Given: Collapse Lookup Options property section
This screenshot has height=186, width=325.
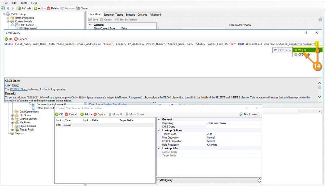Looking at the screenshot, I should pos(159,130).
